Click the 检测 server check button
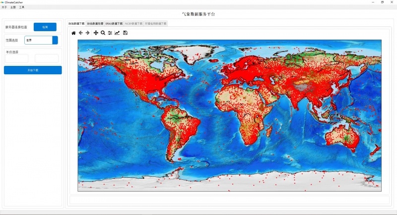The image size is (397, 215). [45, 27]
